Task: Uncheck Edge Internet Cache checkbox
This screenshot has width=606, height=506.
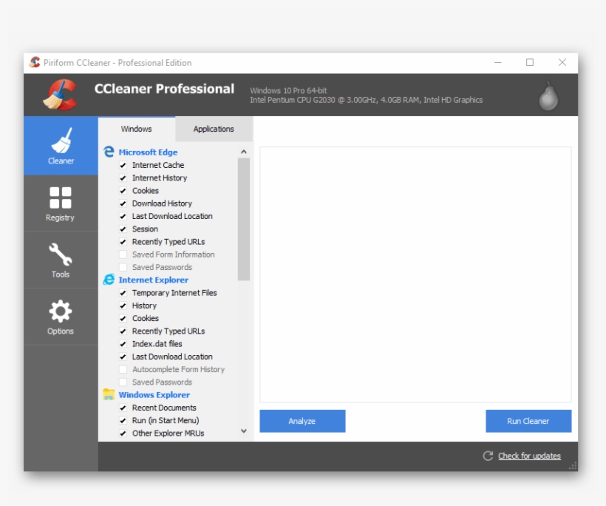Action: click(123, 165)
